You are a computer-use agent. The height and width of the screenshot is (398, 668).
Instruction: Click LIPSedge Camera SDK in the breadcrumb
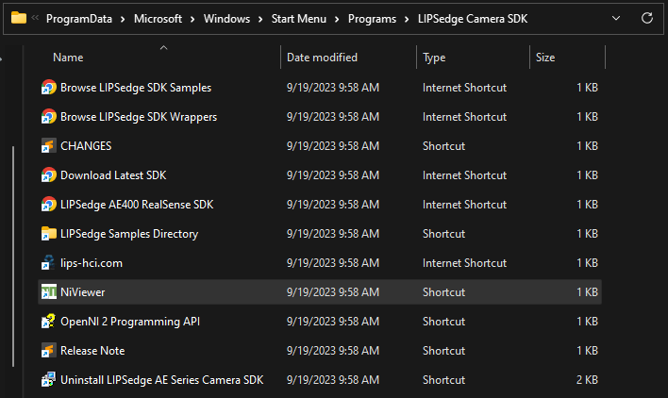pos(473,19)
